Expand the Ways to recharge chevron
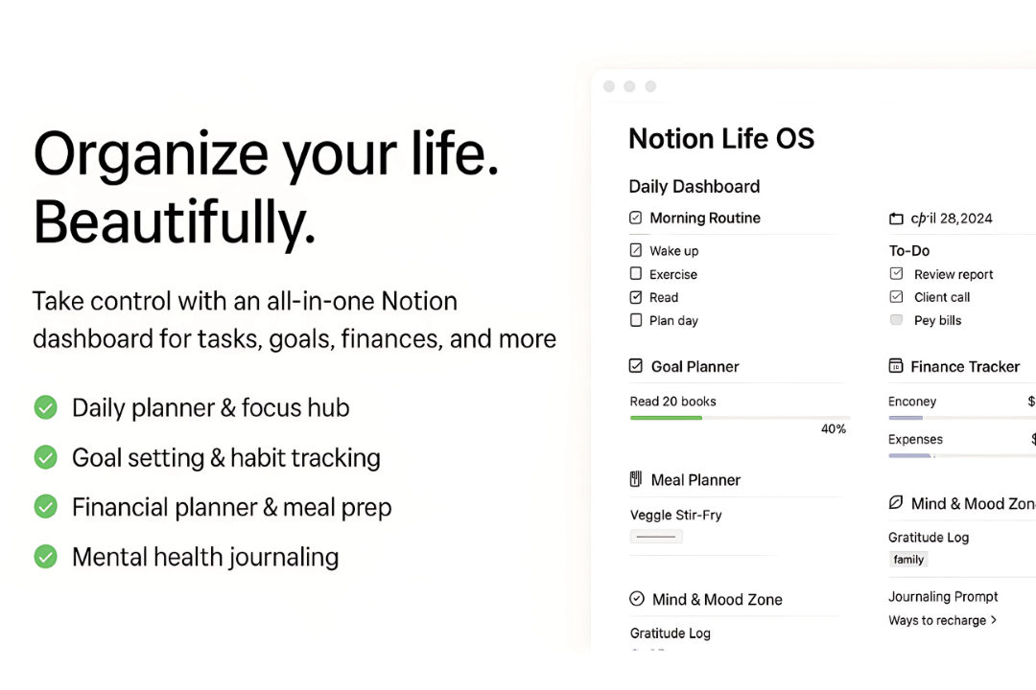Screen dimensions: 1036x690 994,620
